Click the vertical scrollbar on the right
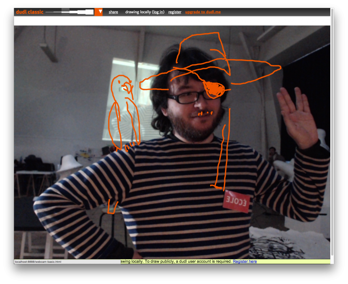 (x=332, y=133)
